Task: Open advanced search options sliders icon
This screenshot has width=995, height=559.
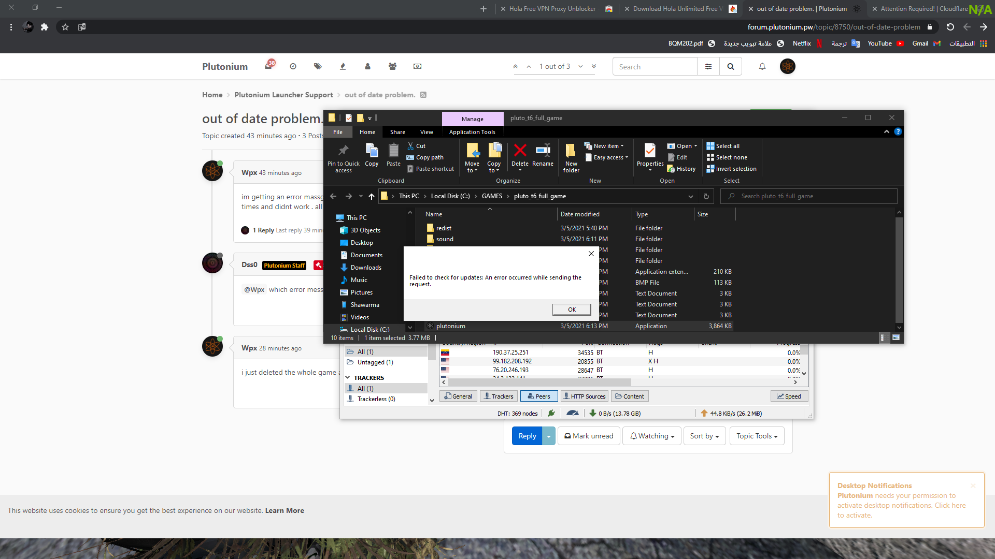Action: click(x=708, y=67)
